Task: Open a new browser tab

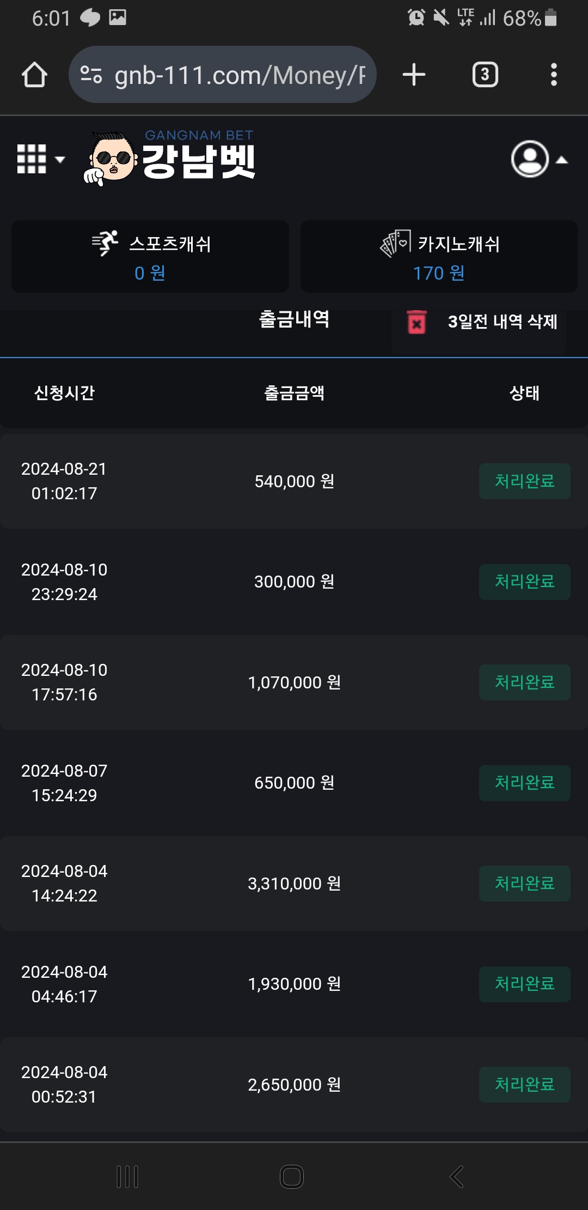Action: point(414,75)
